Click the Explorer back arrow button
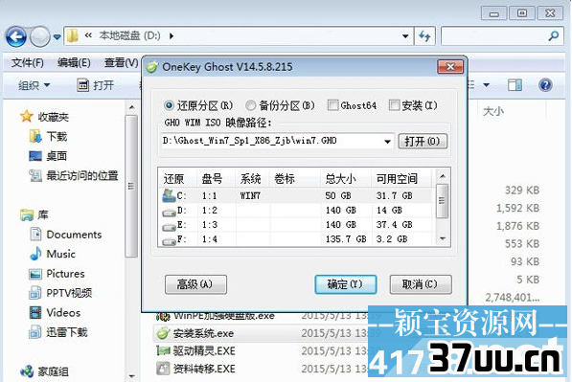The width and height of the screenshot is (572, 382). pyautogui.click(x=16, y=36)
